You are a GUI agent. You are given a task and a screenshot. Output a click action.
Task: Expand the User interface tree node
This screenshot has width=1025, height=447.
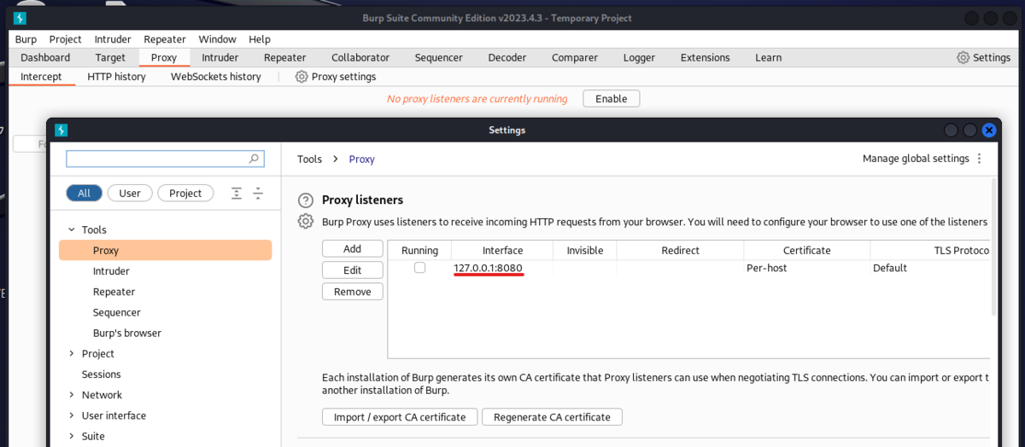tap(72, 415)
